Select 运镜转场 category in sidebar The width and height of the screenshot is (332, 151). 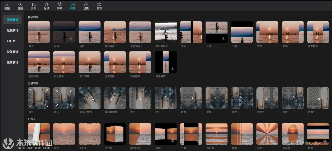[13, 30]
